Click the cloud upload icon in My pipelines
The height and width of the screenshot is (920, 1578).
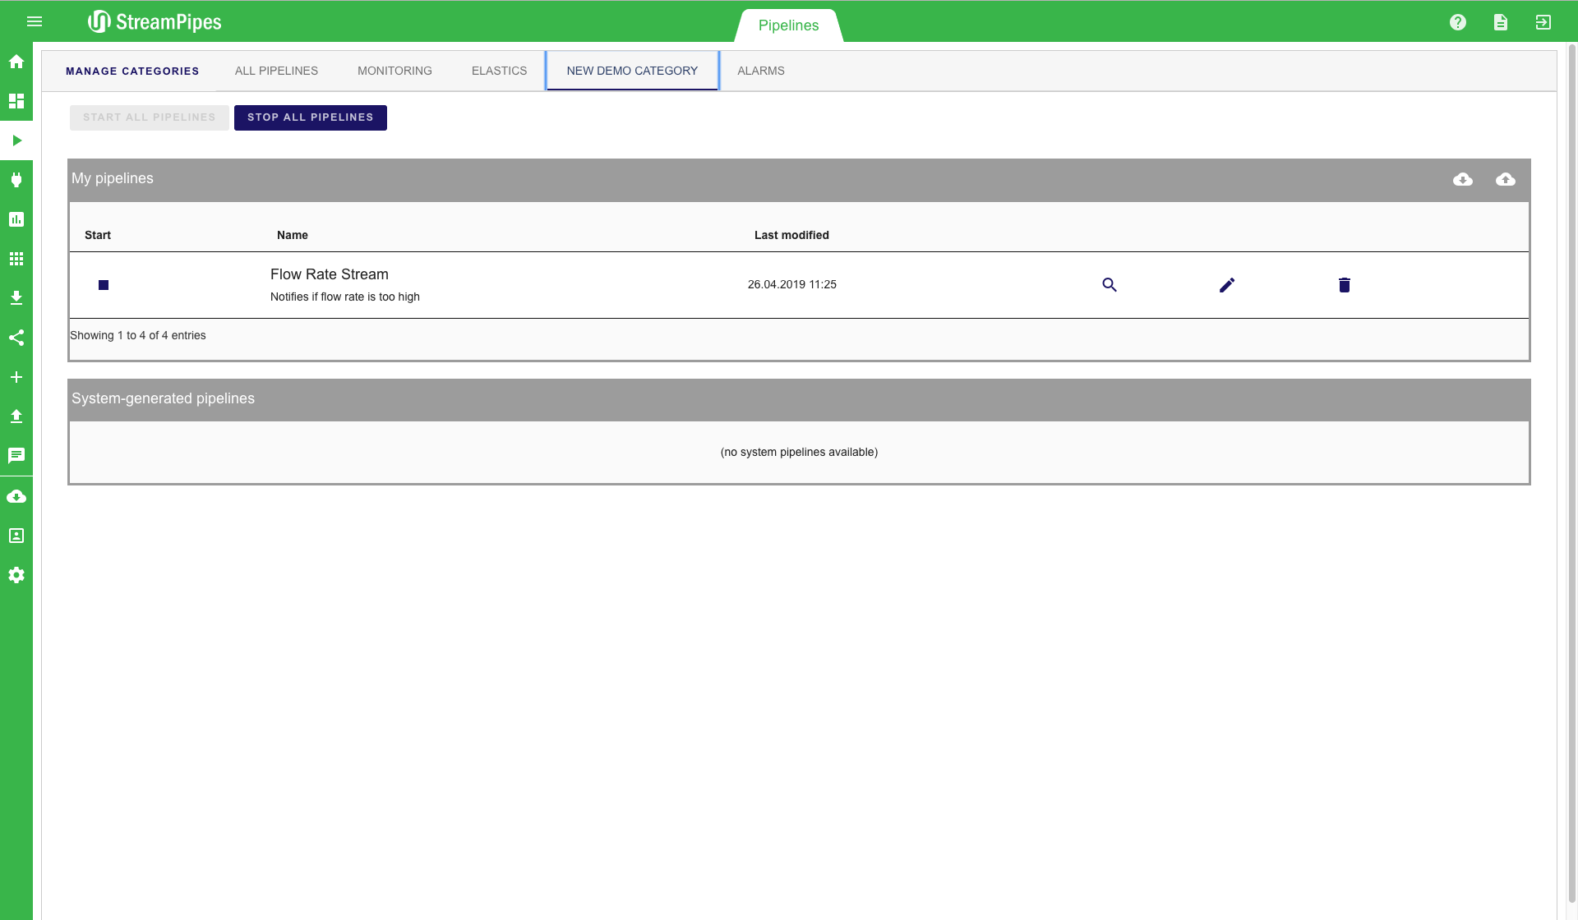click(1506, 179)
